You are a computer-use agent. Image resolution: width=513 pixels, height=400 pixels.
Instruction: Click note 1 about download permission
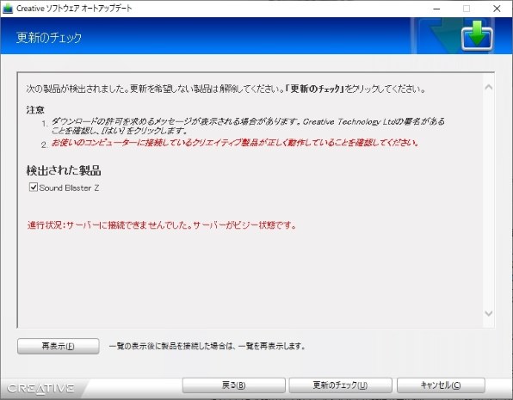pos(248,126)
